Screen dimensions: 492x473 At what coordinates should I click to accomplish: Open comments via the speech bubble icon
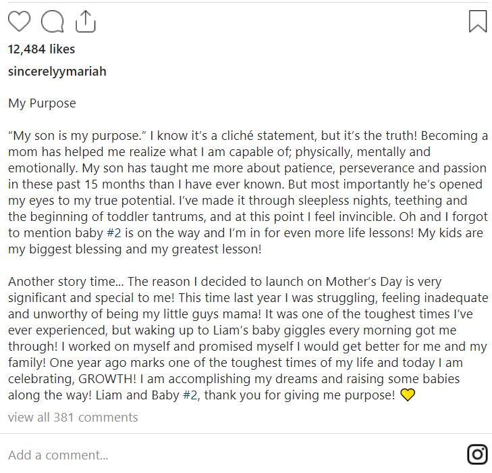[x=53, y=21]
